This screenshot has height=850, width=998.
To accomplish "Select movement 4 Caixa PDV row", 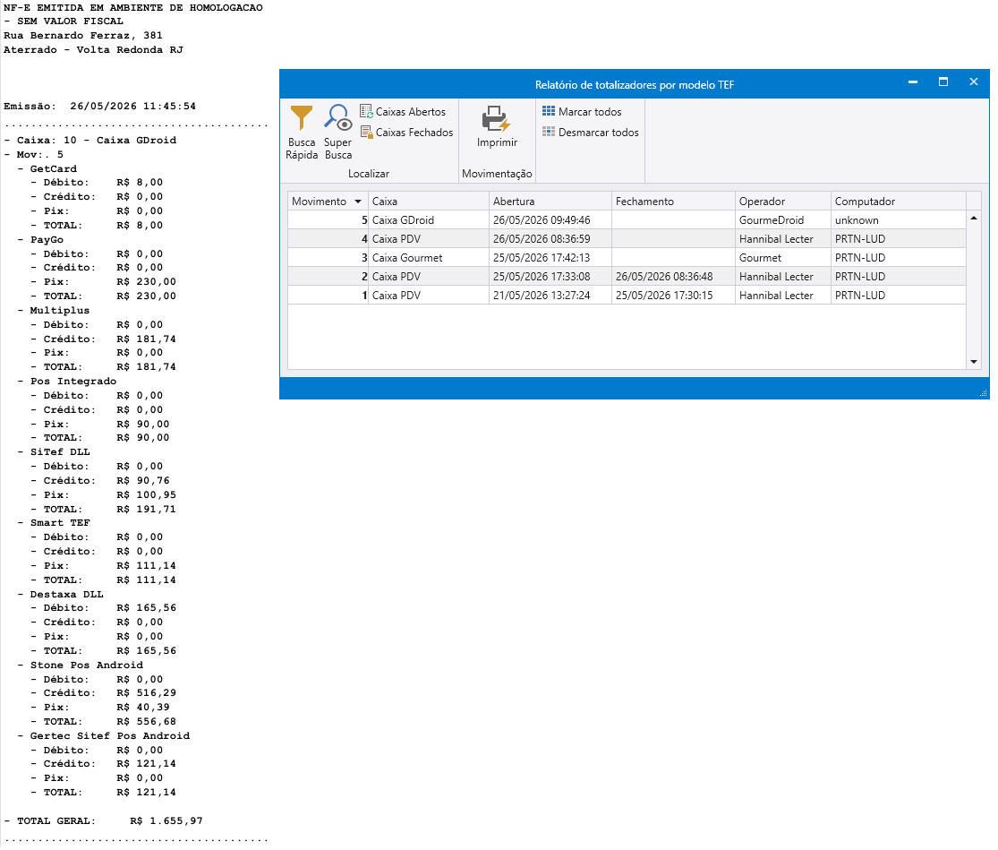I will (x=627, y=239).
